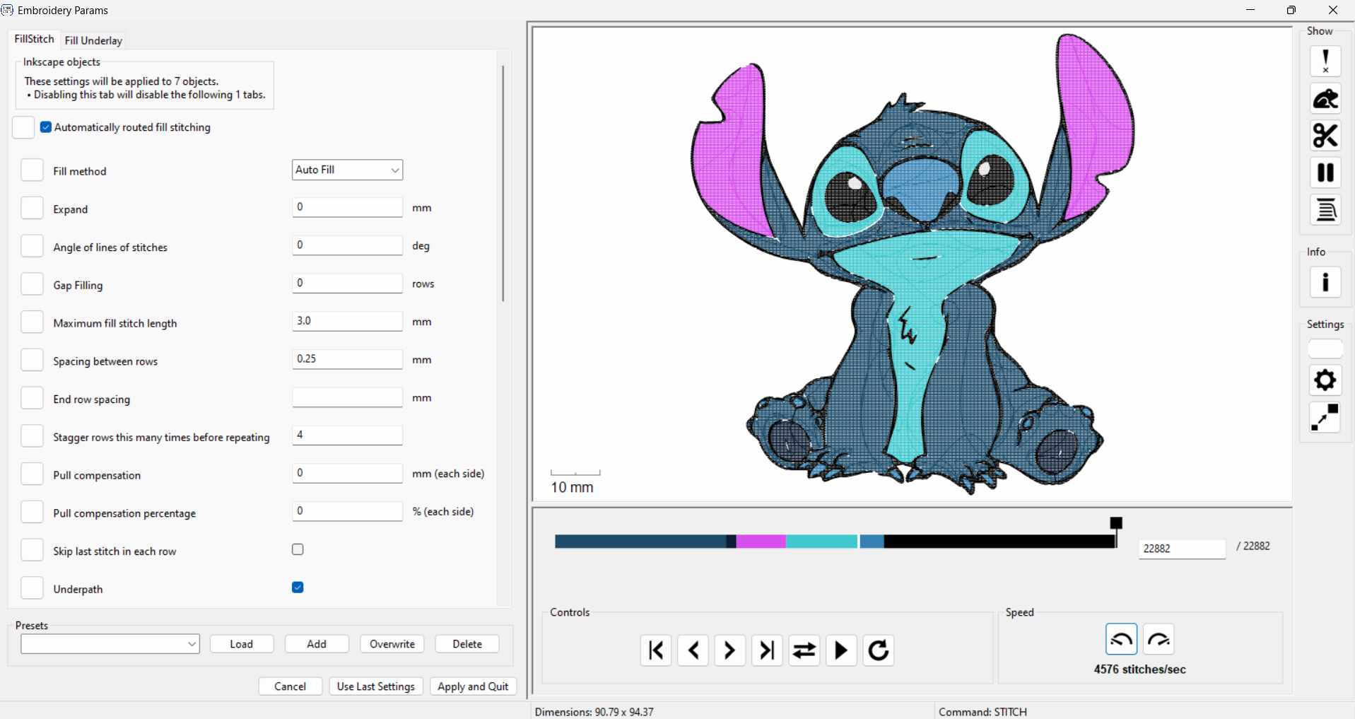Image resolution: width=1355 pixels, height=719 pixels.
Task: Click the dark blue first segment of the timeline
Action: [640, 542]
